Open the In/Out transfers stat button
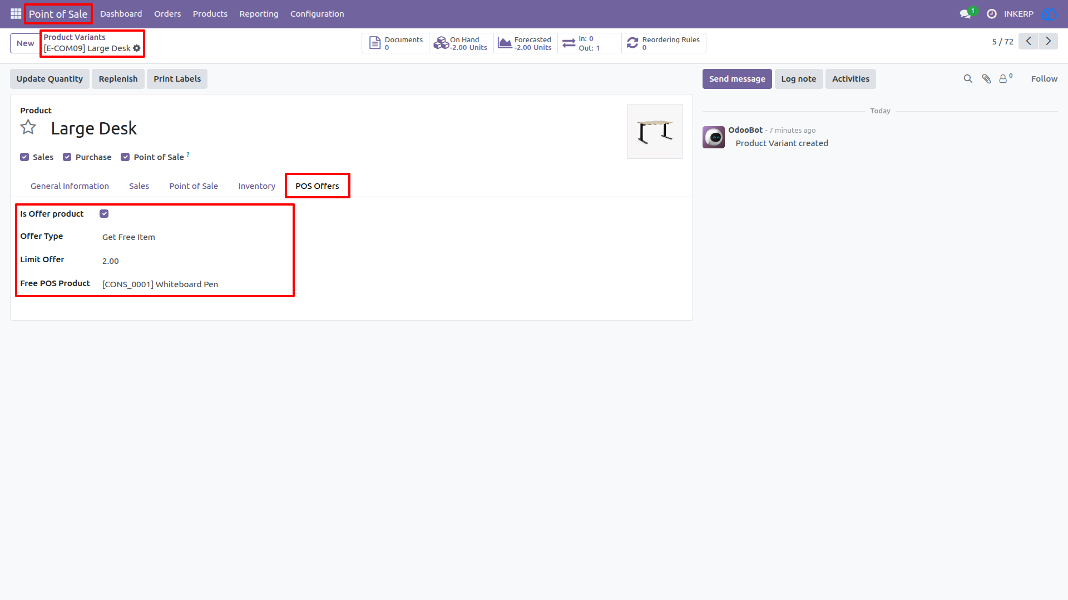This screenshot has height=600, width=1068. coord(589,43)
